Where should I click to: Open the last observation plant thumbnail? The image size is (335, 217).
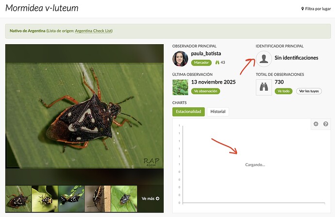pos(180,87)
